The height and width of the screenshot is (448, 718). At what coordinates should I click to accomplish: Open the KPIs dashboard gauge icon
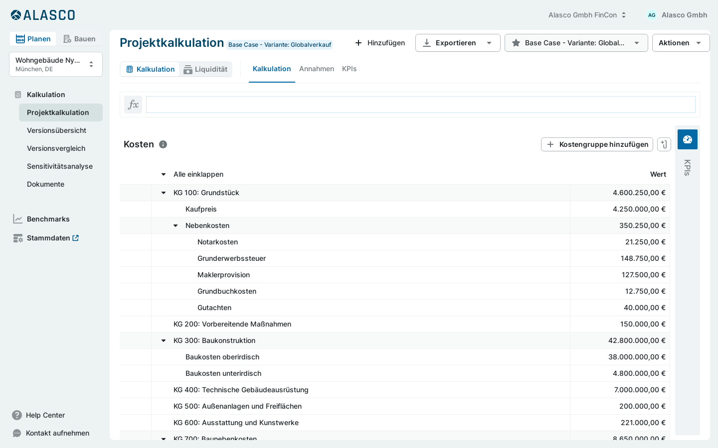[688, 139]
